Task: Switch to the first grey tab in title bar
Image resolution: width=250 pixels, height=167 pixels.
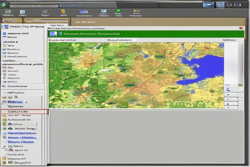Action: tap(34, 6)
